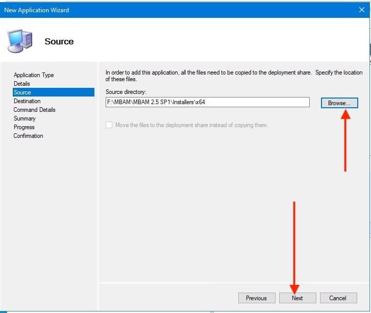Click the Browse button for source directory
The image size is (371, 313).
click(x=339, y=103)
